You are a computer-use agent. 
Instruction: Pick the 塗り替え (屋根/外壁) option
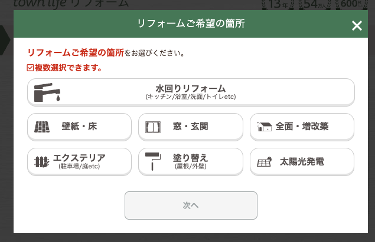click(191, 161)
